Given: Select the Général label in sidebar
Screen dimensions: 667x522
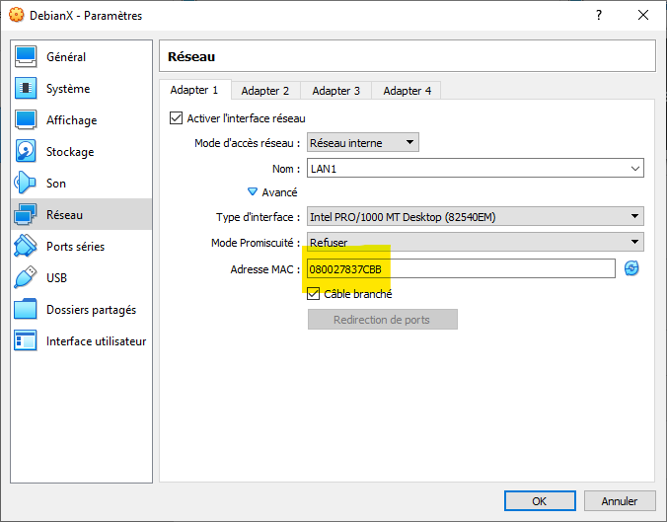Looking at the screenshot, I should coord(66,57).
